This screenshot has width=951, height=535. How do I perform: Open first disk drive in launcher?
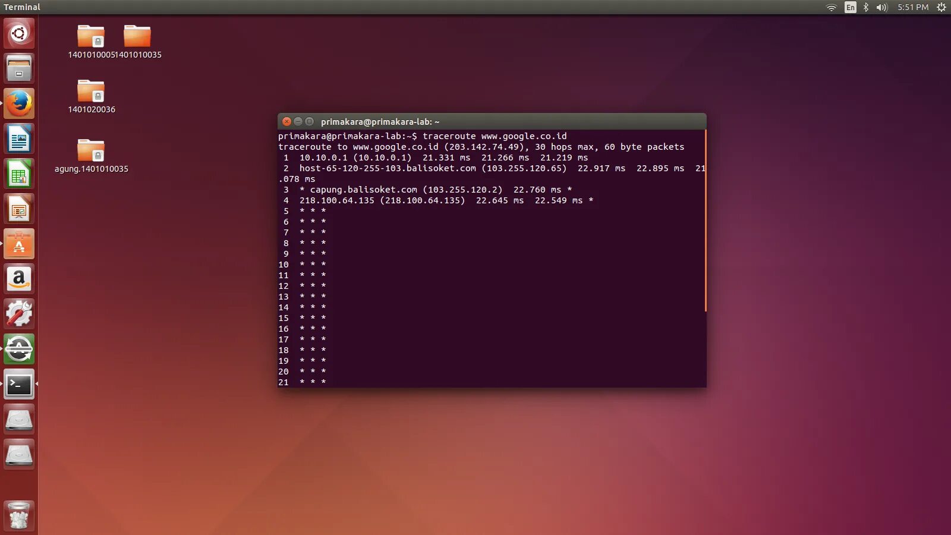point(19,420)
